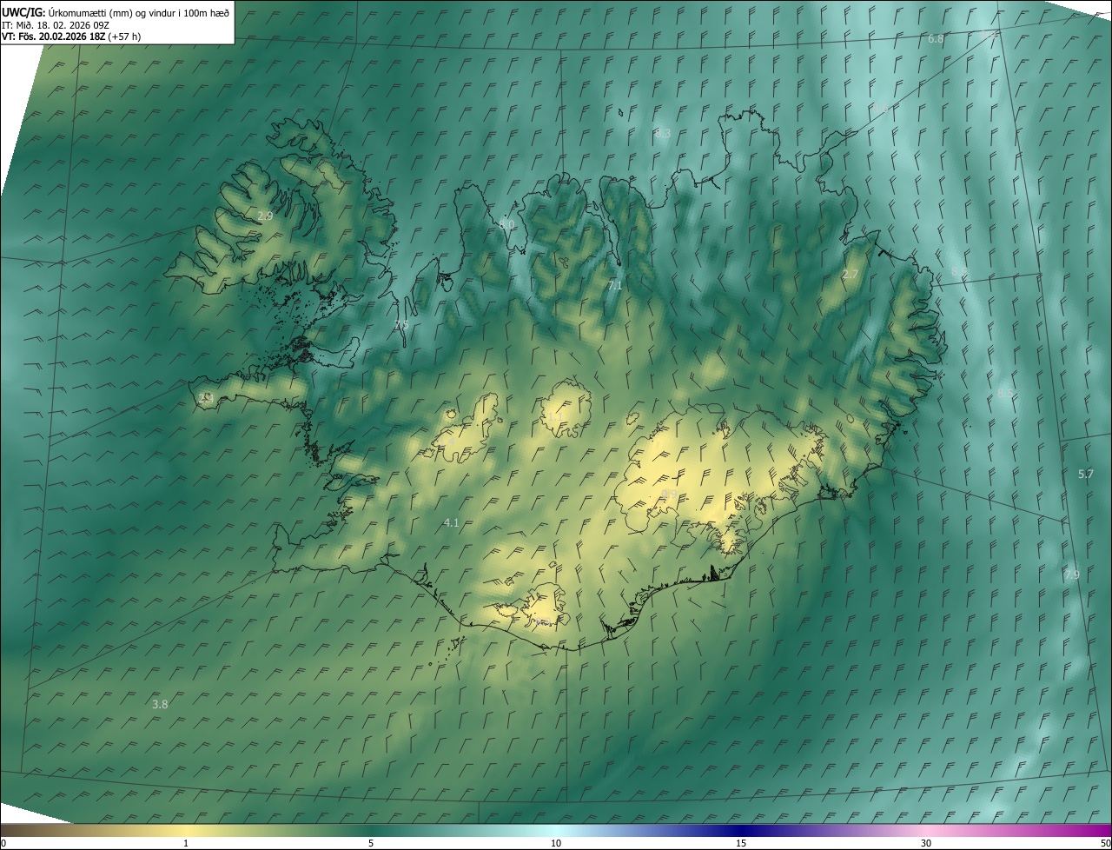Click the colour scale tick label 10
Image resolution: width=1112 pixels, height=850 pixels.
tap(556, 843)
